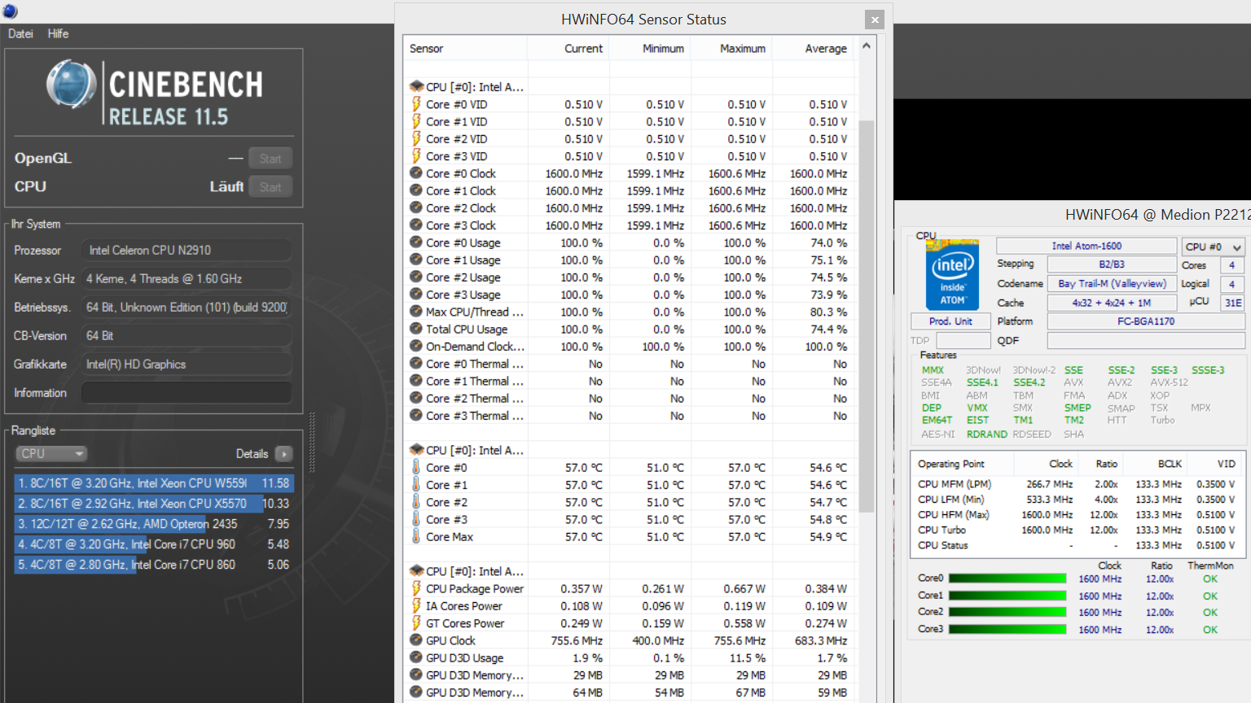This screenshot has height=703, width=1251.
Task: Click the GT Cores Power icon
Action: [x=416, y=623]
